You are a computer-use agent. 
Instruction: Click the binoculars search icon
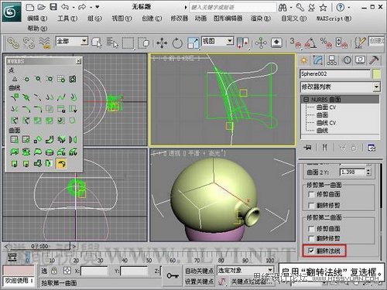coord(283,8)
